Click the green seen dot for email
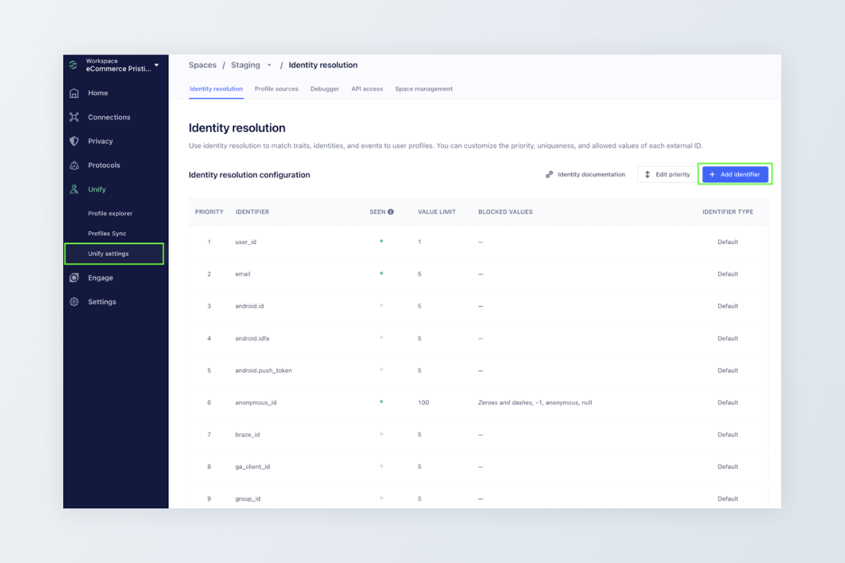This screenshot has width=845, height=563. pyautogui.click(x=382, y=273)
